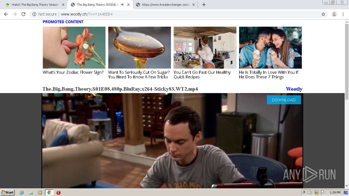This screenshot has width=349, height=196.
Task: Select the video file name heading text
Action: [120, 89]
